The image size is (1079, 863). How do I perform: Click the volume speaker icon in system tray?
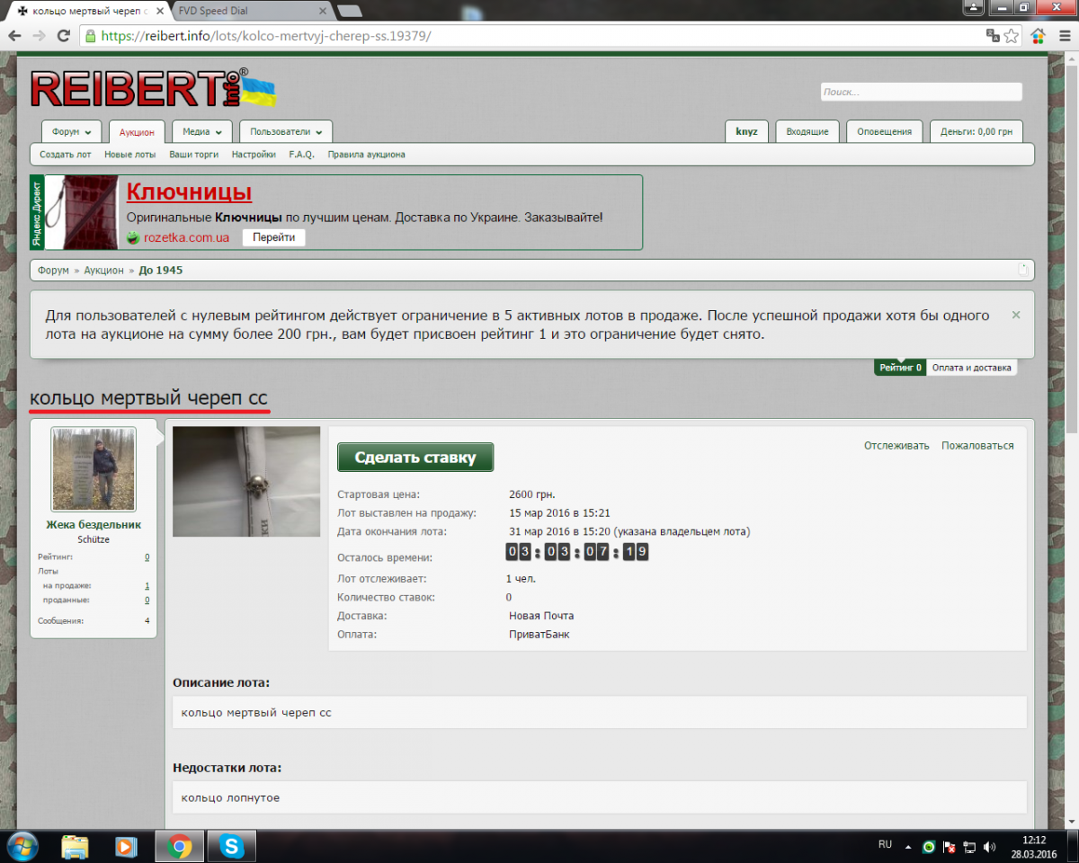click(x=989, y=847)
